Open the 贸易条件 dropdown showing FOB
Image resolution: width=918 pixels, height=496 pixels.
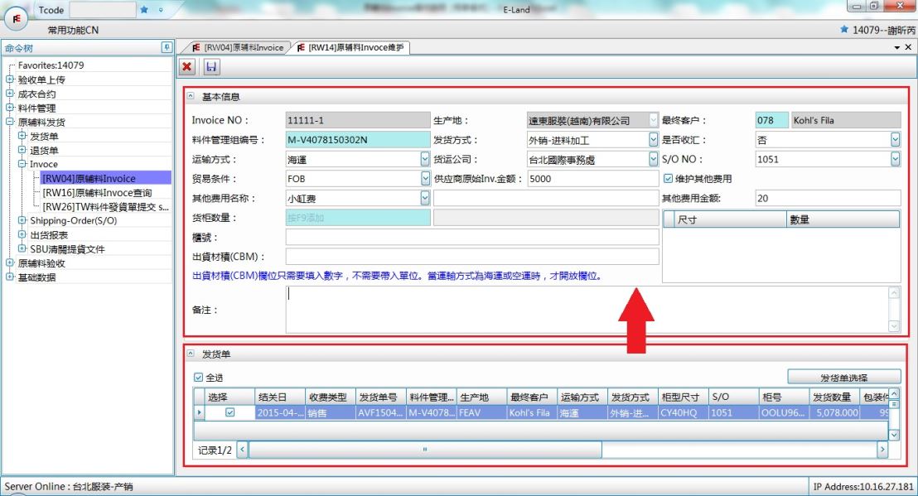[x=425, y=178]
